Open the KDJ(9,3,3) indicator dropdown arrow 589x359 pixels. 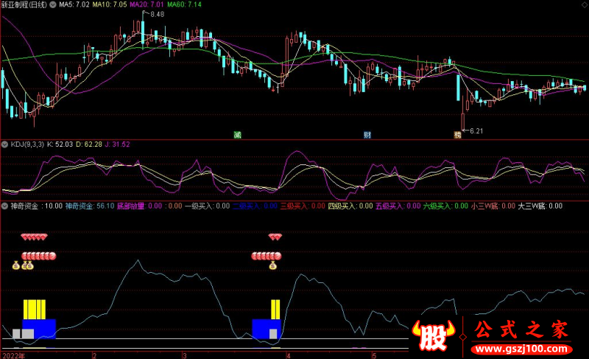5,144
